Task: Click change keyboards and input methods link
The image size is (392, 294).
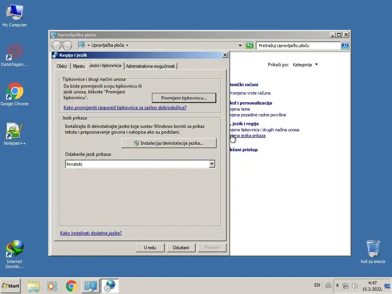Action: [x=265, y=130]
